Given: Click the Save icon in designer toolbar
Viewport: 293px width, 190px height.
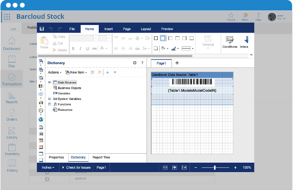Looking at the screenshot, I should [x=42, y=29].
